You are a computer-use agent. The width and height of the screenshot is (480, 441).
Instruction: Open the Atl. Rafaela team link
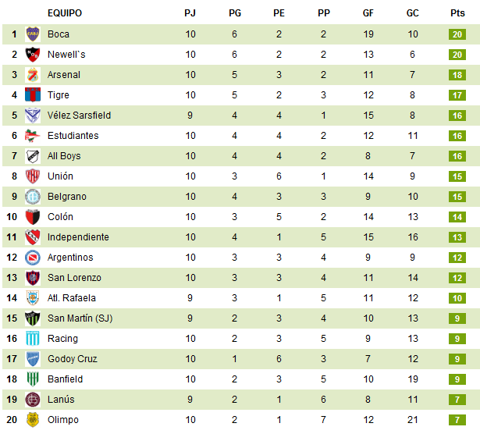click(x=72, y=298)
